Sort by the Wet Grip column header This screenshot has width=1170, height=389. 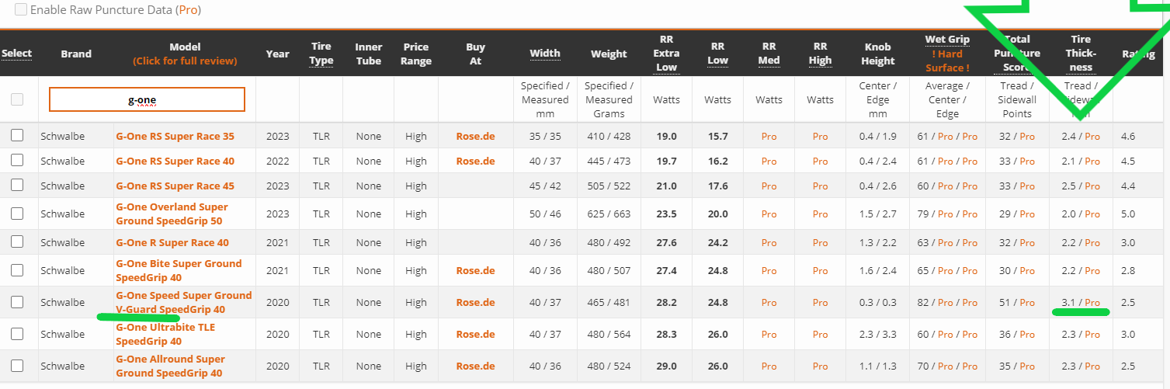(x=947, y=40)
